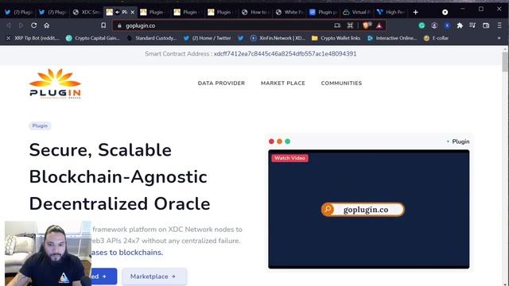The image size is (509, 286).
Task: Open a new browser tab with the plus button
Action: click(x=415, y=13)
